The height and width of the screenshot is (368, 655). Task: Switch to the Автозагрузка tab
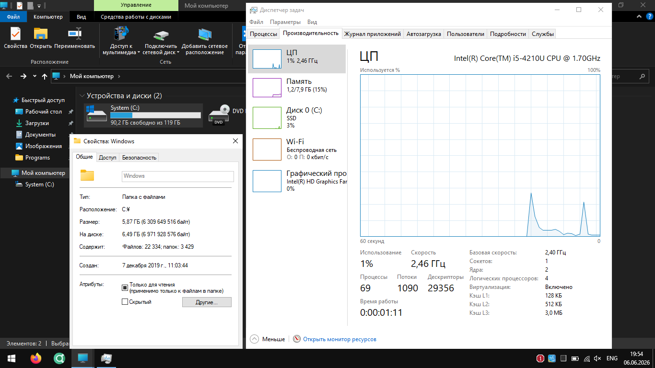pos(423,34)
